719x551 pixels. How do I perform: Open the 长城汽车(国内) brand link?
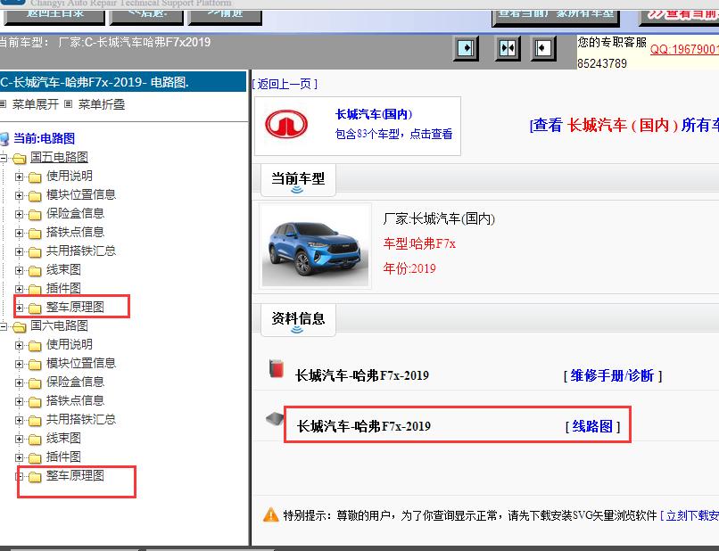tap(374, 114)
